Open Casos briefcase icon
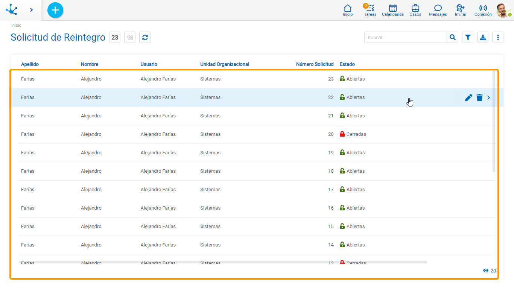The width and height of the screenshot is (514, 289). 415,10
